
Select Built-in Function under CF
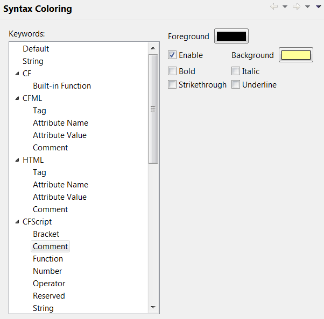pyautogui.click(x=61, y=86)
